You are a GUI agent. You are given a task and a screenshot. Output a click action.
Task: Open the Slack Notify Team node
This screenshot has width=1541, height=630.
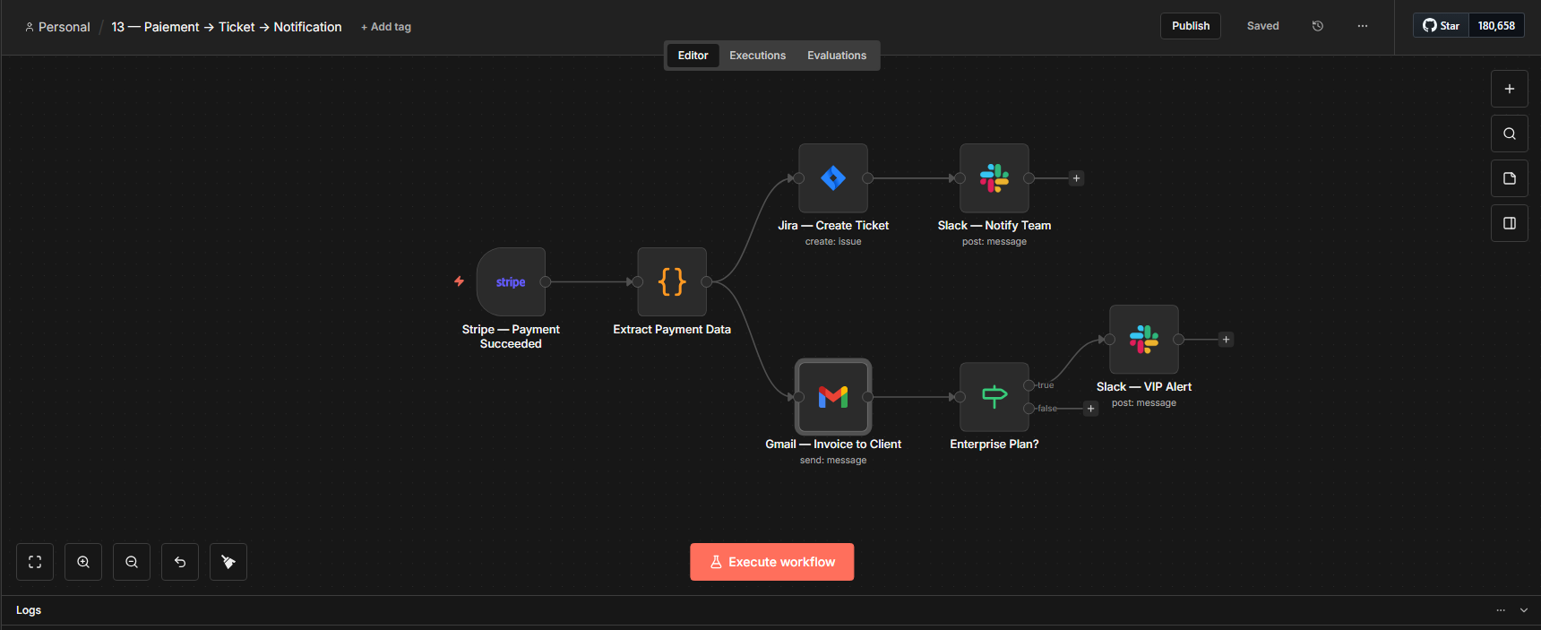coord(994,178)
